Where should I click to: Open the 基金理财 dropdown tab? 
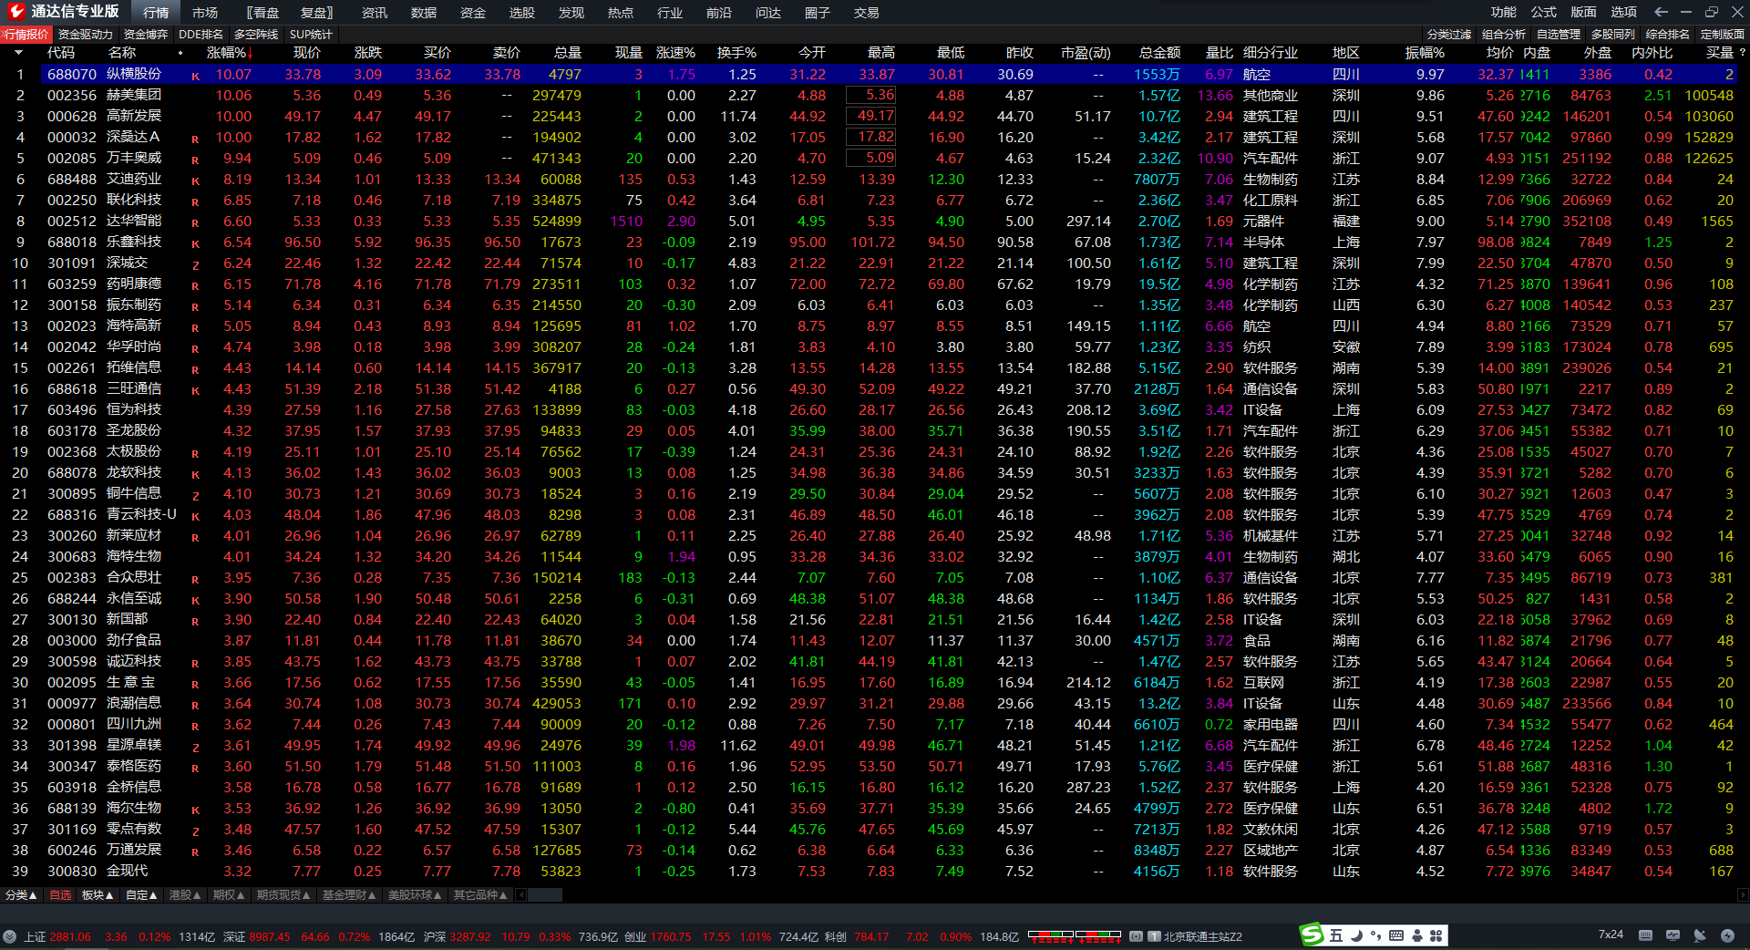pyautogui.click(x=349, y=895)
